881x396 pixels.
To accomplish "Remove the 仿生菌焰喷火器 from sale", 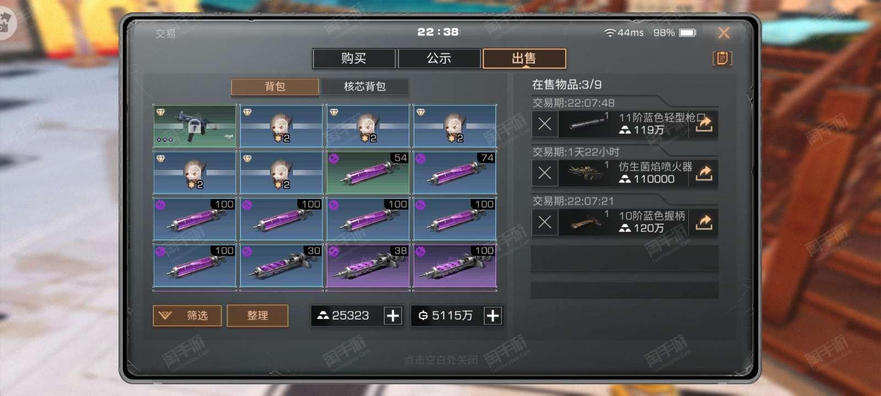I will click(545, 173).
